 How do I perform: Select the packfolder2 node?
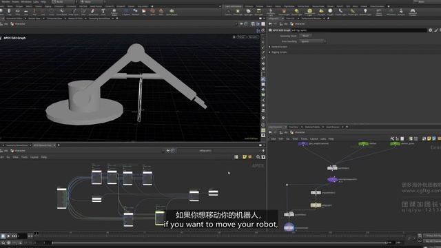pos(289,214)
